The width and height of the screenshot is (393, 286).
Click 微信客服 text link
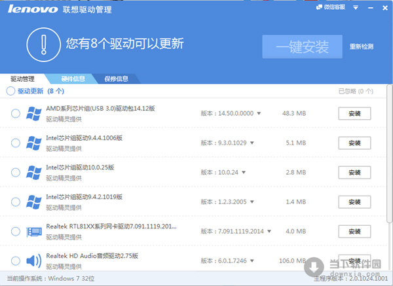tap(335, 7)
